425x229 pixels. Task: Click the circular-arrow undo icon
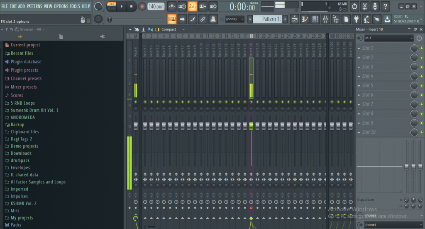(x=354, y=6)
